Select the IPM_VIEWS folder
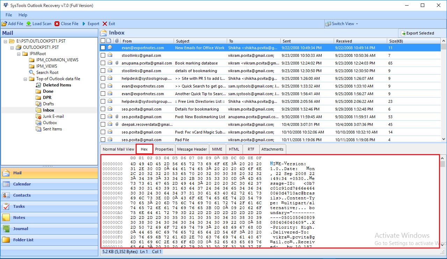Viewport: 447px width, 259px height. click(x=46, y=66)
